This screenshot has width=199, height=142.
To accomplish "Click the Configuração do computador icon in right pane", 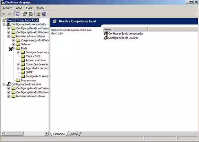I will (106, 33).
